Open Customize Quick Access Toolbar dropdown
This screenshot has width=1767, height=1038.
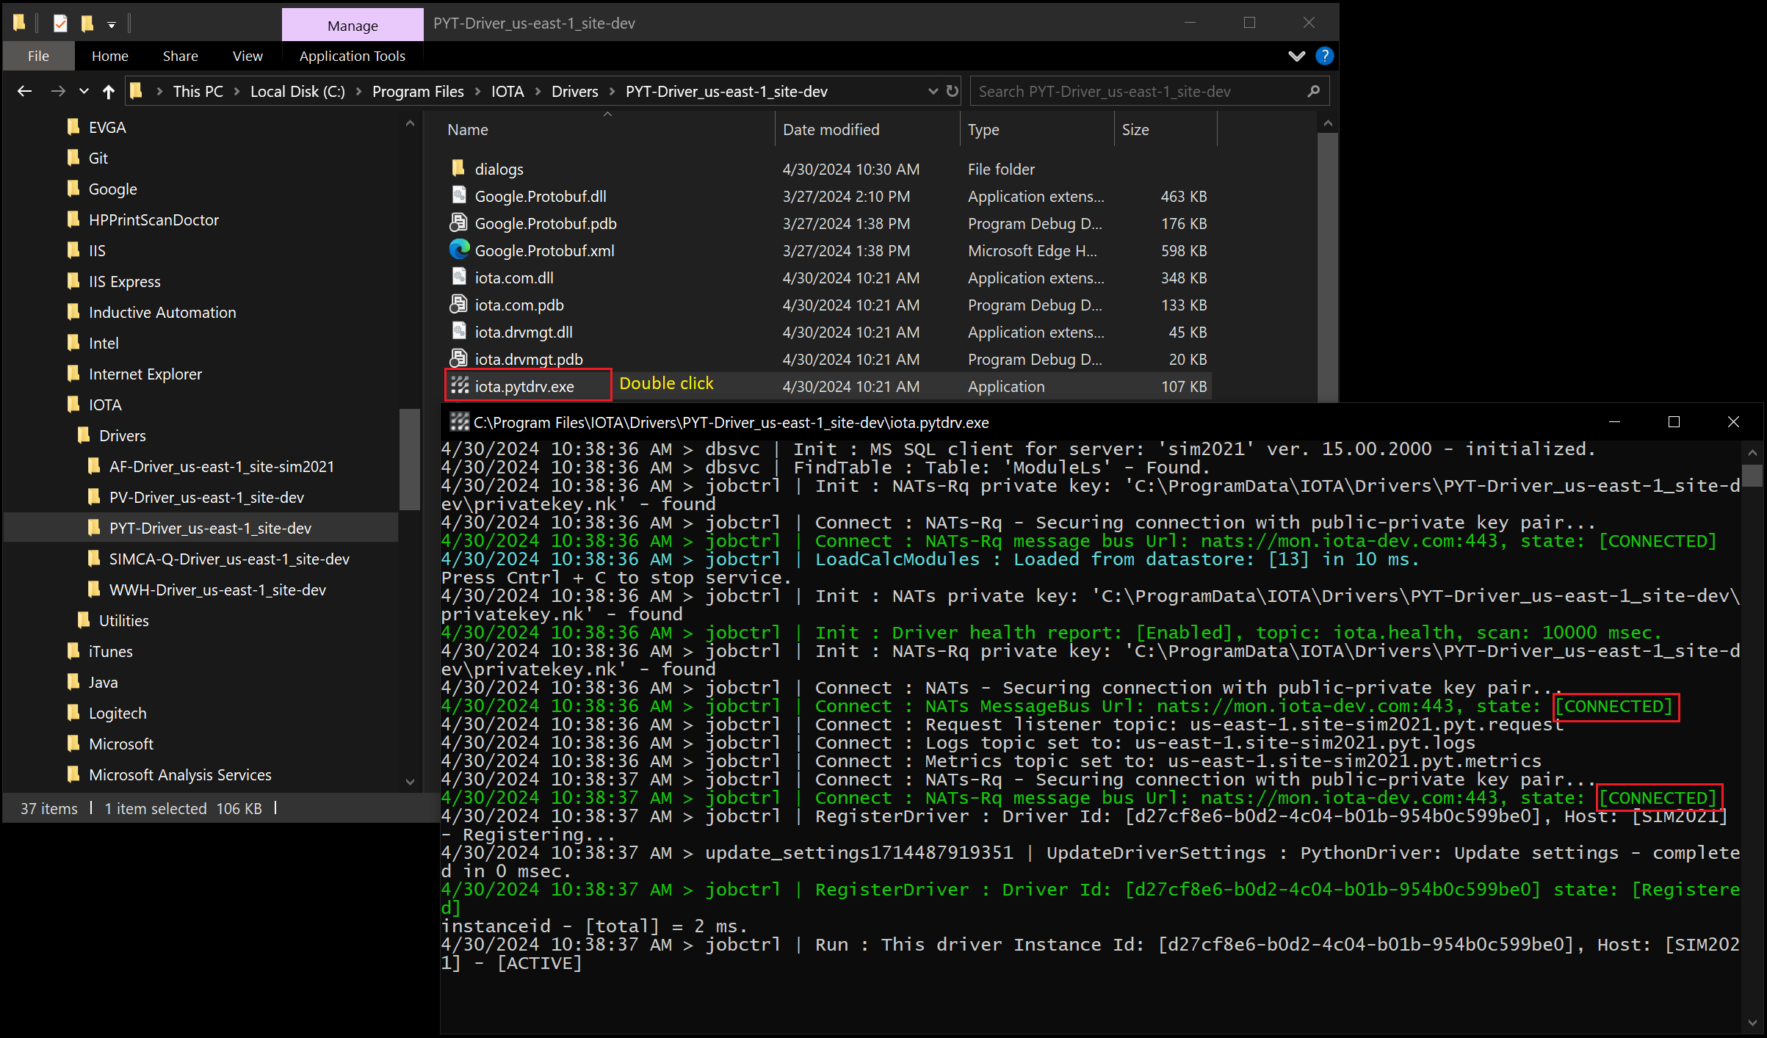[x=112, y=25]
